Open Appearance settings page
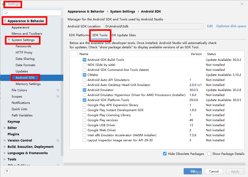Image resolution: width=248 pixels, height=177 pixels. (20, 27)
